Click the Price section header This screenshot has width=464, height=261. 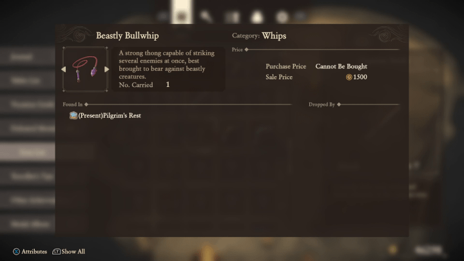pos(237,49)
